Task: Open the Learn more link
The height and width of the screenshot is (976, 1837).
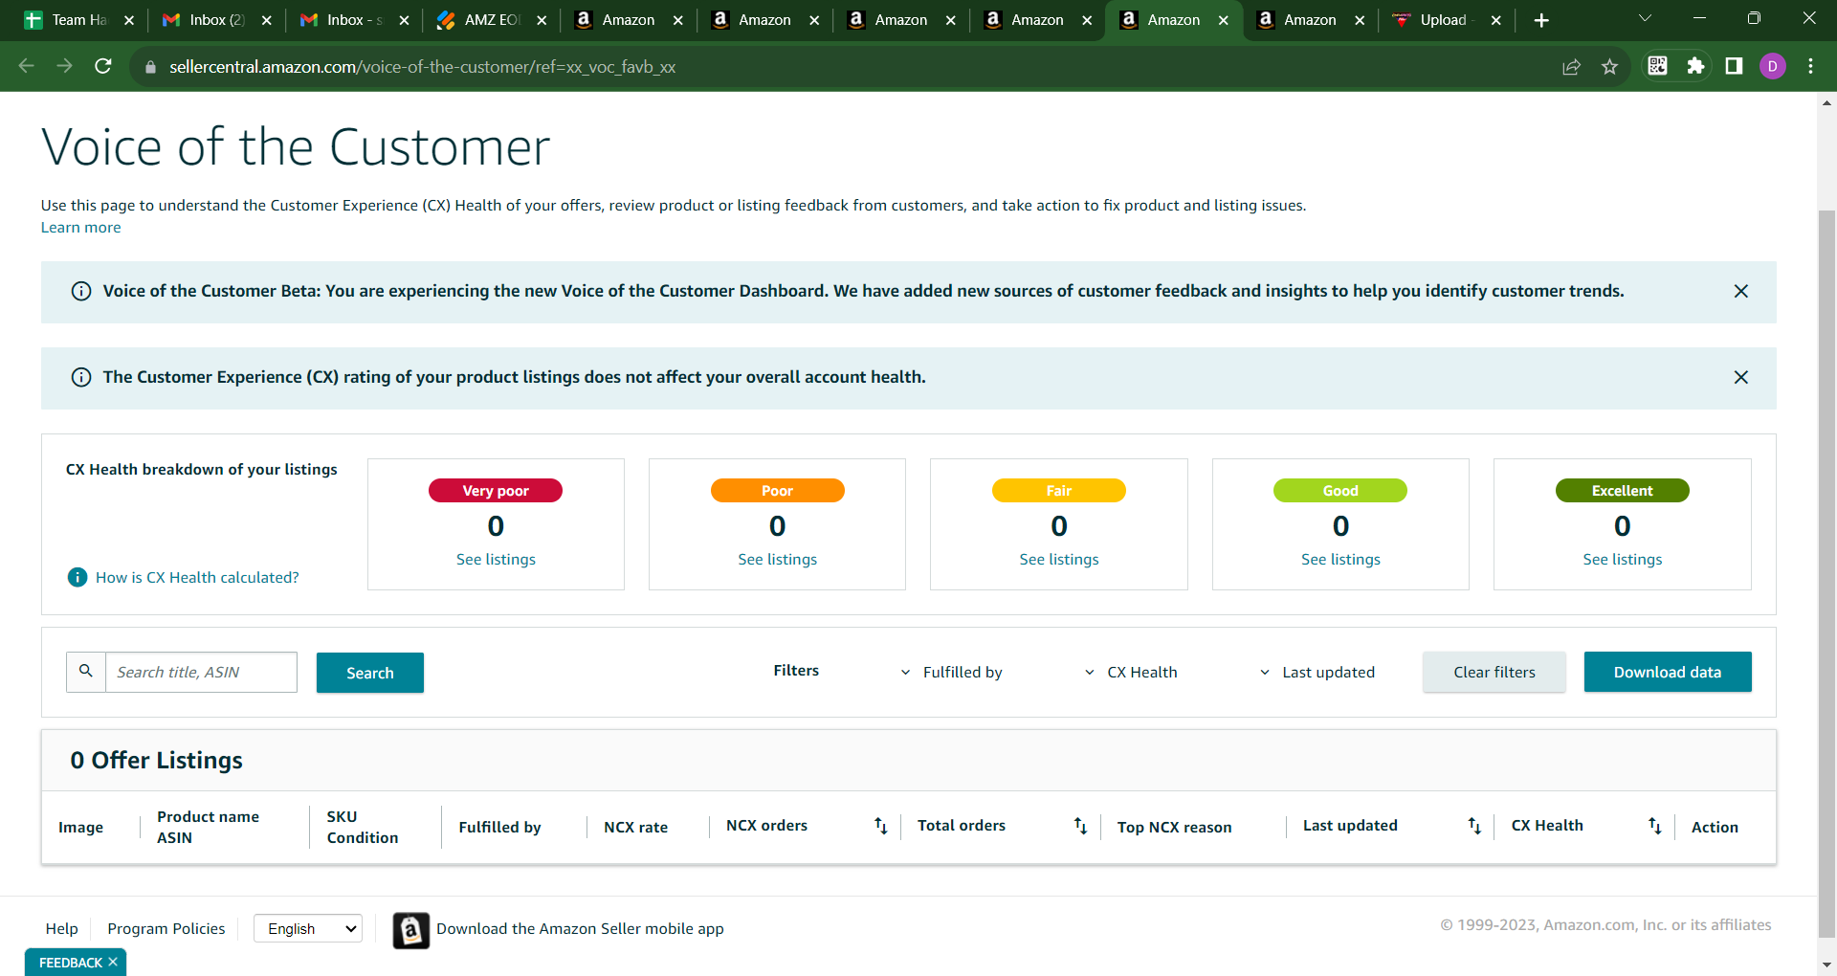Action: click(x=80, y=228)
